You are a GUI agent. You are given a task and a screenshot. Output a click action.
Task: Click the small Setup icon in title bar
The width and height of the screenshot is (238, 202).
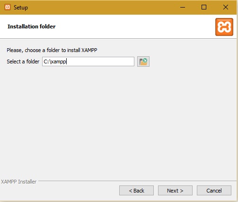click(8, 7)
